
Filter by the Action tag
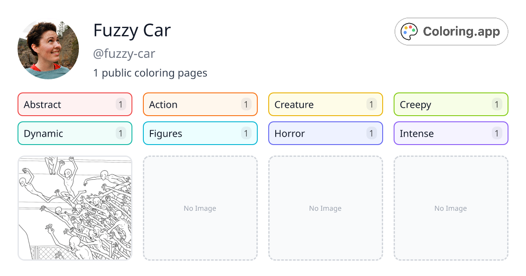pyautogui.click(x=200, y=104)
